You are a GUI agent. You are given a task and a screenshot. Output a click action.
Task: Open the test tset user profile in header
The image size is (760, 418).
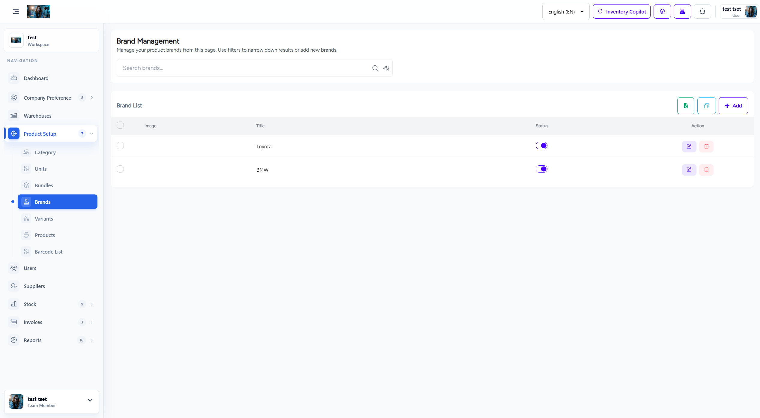739,11
